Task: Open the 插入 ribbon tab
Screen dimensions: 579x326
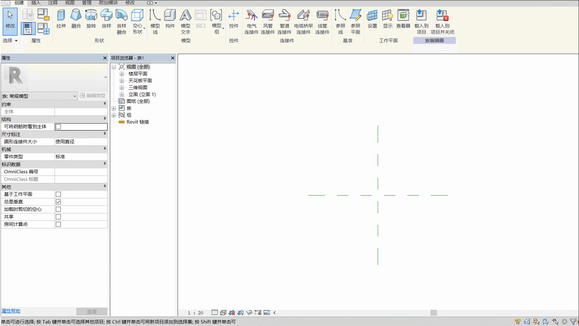Action: pyautogui.click(x=36, y=3)
